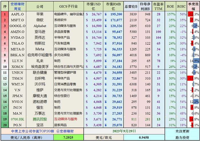Select the 14.5% quarterly change cell
Image resolution: width=200 pixels, height=141 pixels.
tap(193, 61)
